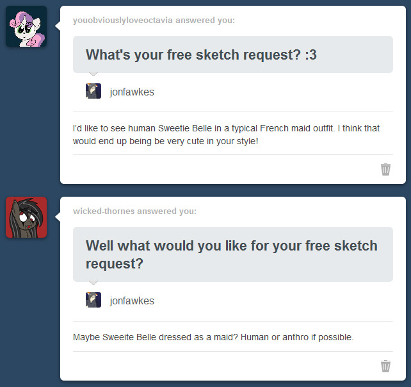The height and width of the screenshot is (387, 411).
Task: Click jonfawkes' small avatar in first post
Action: (x=93, y=91)
